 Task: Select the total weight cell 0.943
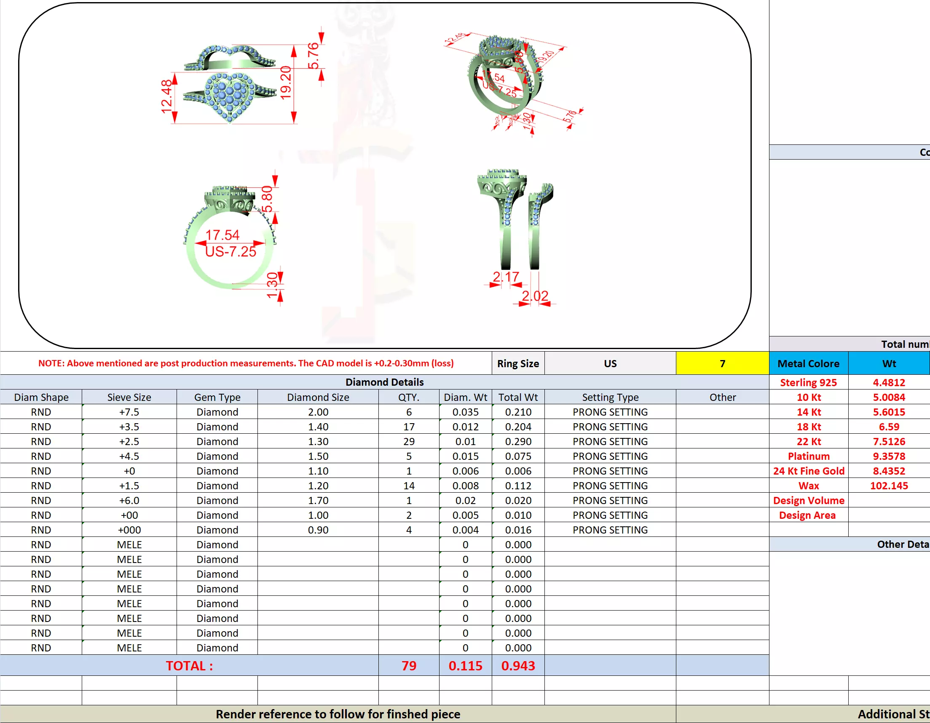[518, 666]
